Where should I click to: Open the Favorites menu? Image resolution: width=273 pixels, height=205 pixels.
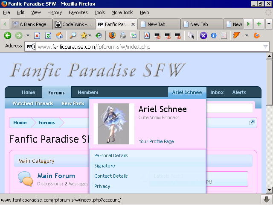click(78, 12)
